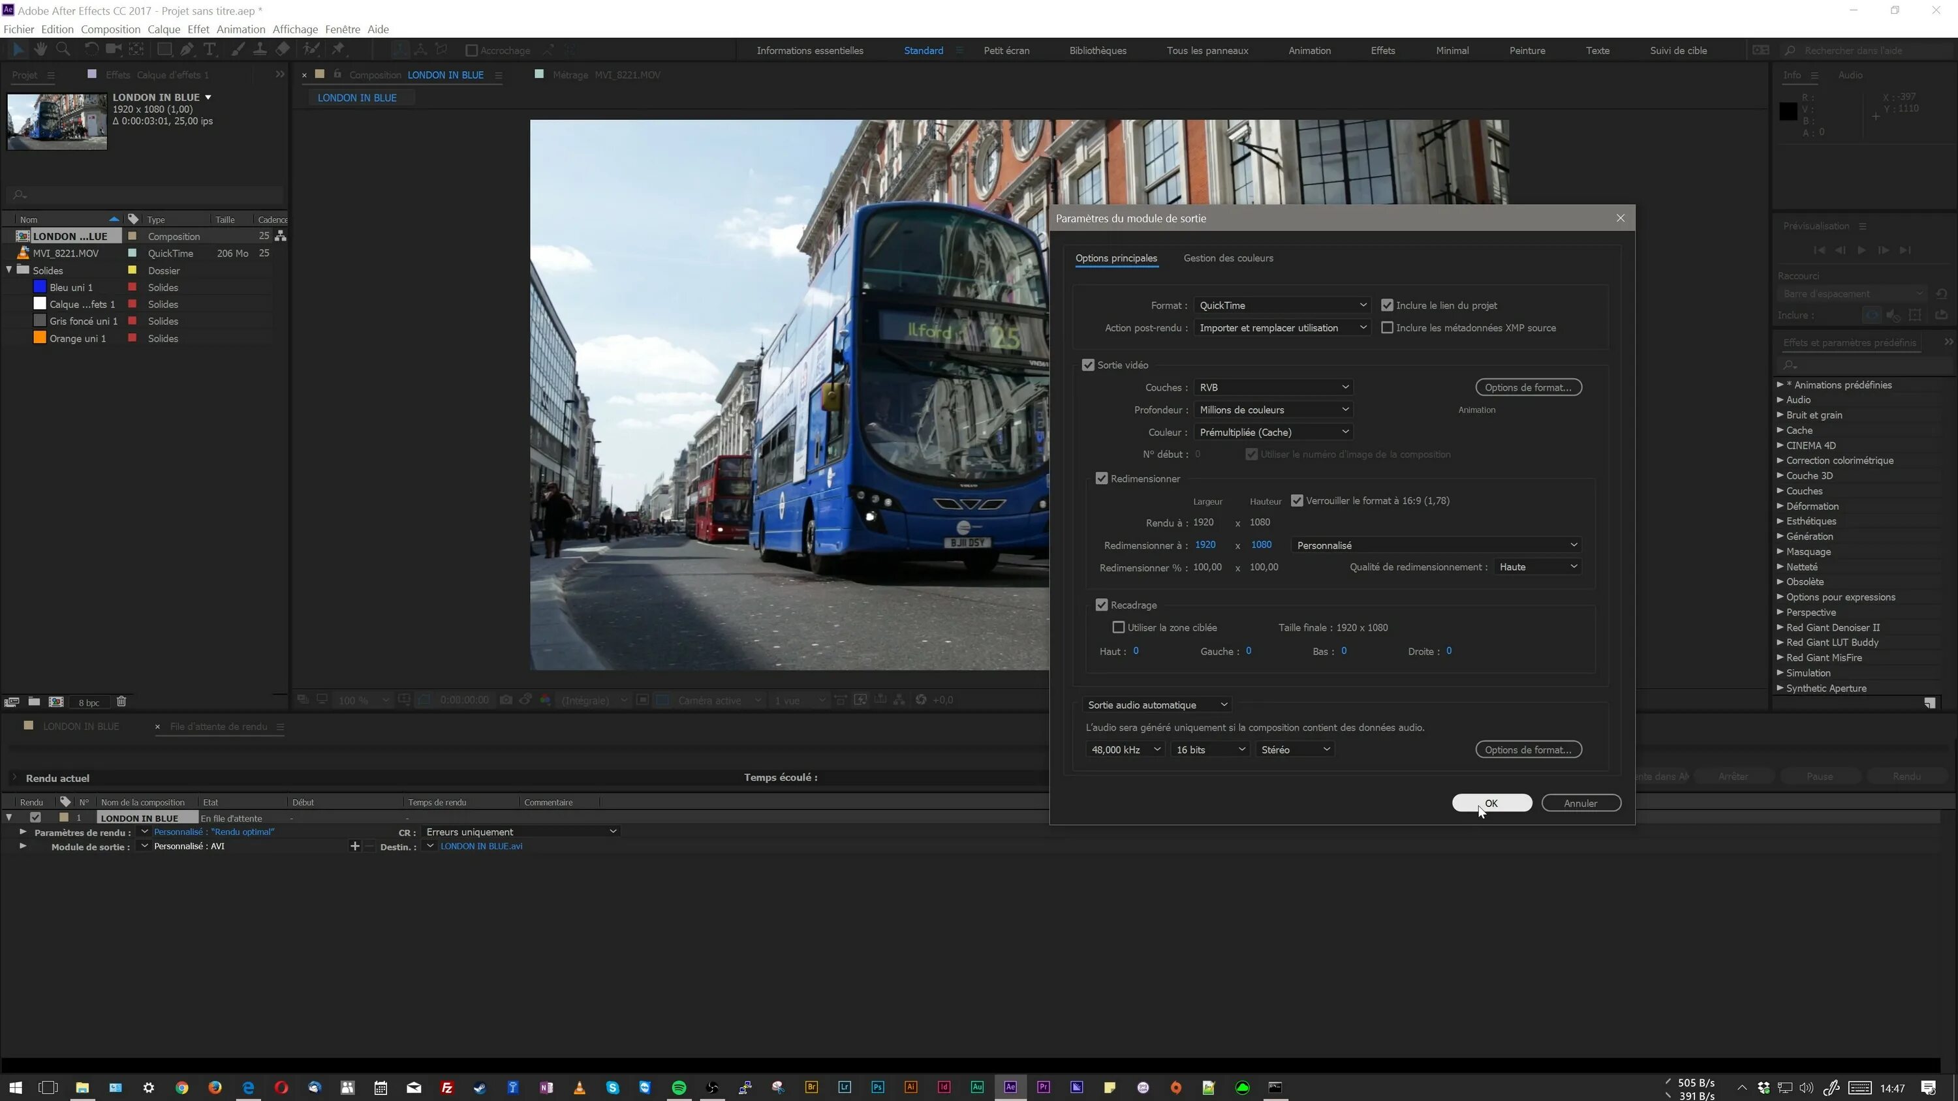Image resolution: width=1958 pixels, height=1101 pixels.
Task: Click the Bleu uni 1 color swatch
Action: (x=40, y=286)
